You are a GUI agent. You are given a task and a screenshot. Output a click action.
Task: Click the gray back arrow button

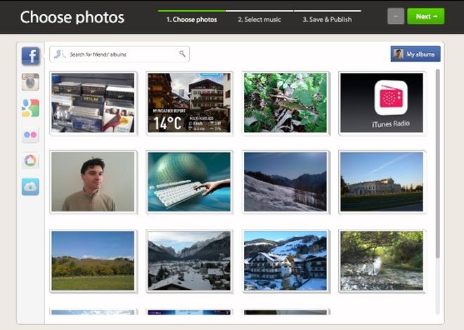point(396,16)
